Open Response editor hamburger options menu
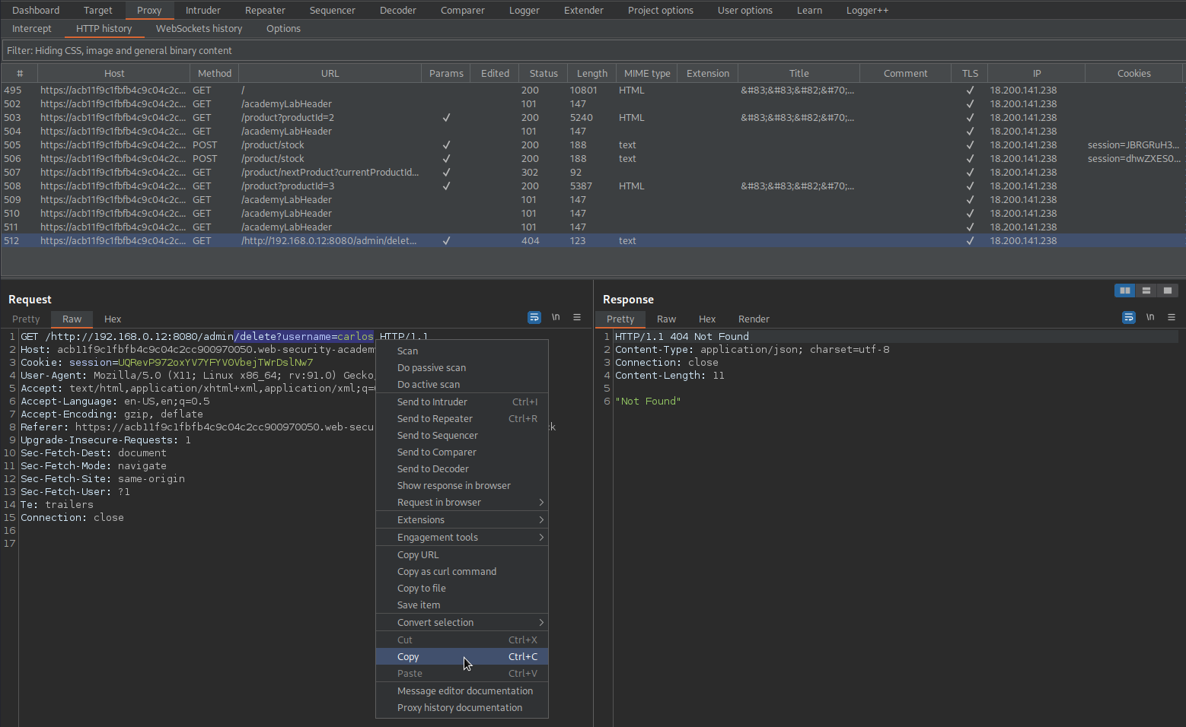The height and width of the screenshot is (727, 1186). [x=1172, y=317]
